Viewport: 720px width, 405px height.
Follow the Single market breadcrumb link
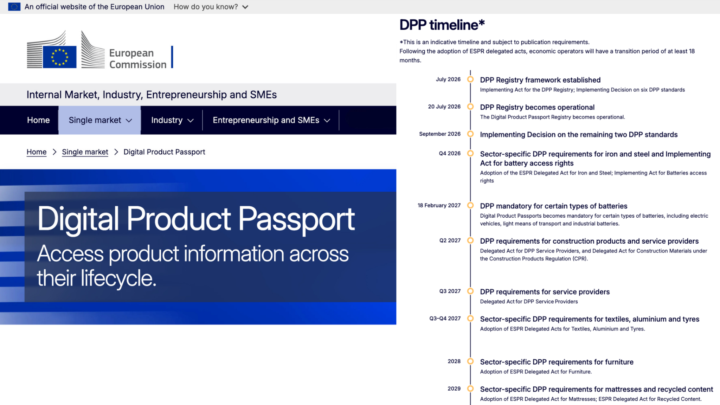[x=85, y=152]
